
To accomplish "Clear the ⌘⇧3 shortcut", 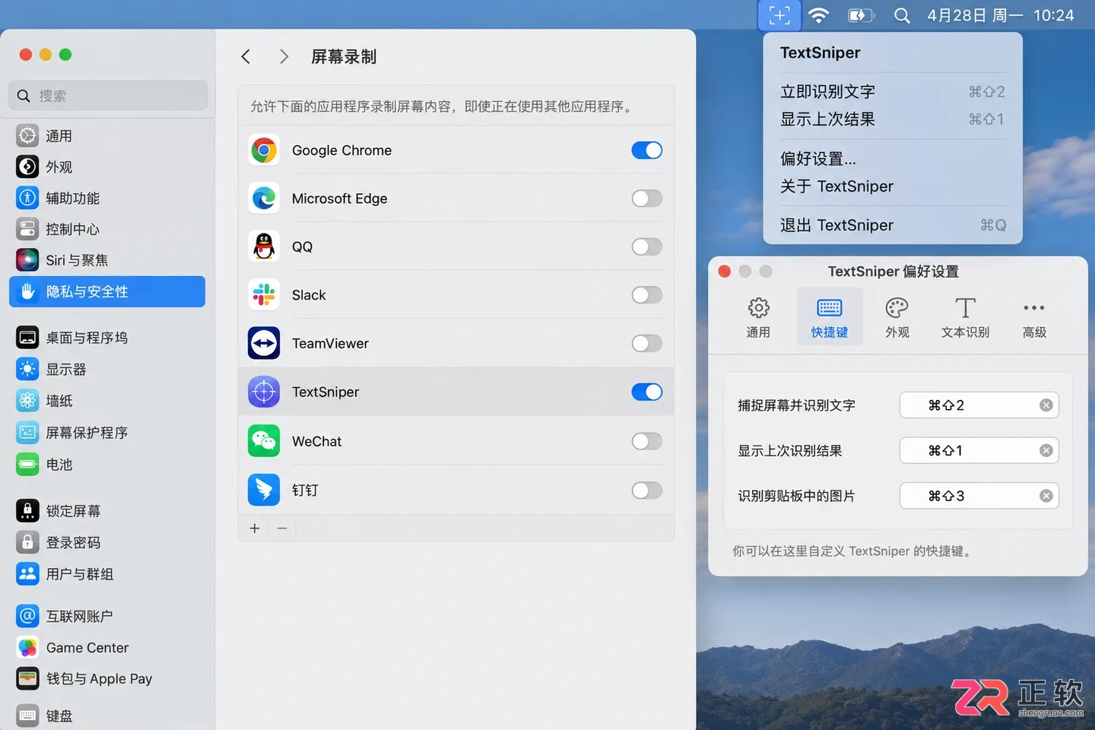I will [1046, 496].
